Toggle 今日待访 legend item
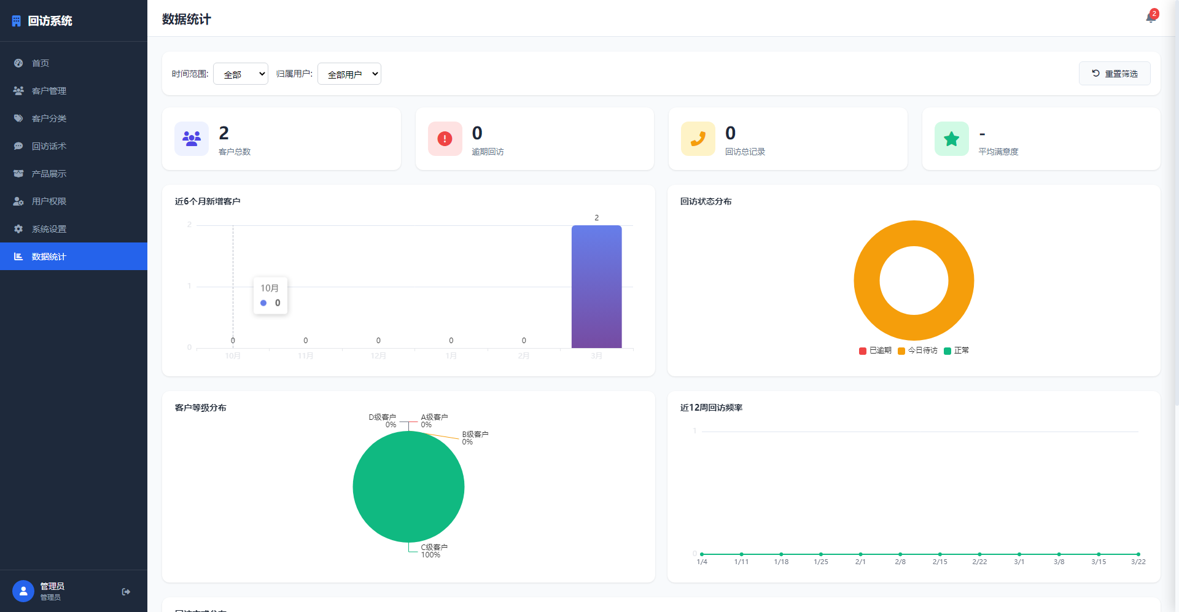This screenshot has height=612, width=1179. pos(917,351)
